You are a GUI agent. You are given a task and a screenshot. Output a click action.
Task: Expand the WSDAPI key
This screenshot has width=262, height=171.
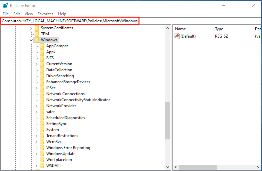pos(36,166)
